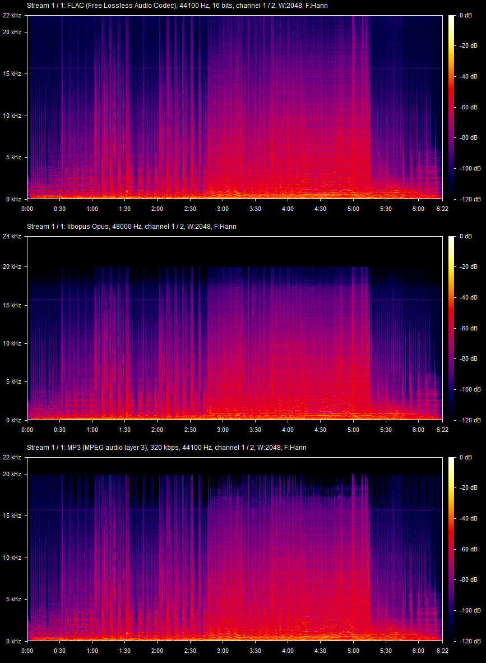Click the -20 dB label on FLAC scale
486x663 pixels.
tap(468, 45)
